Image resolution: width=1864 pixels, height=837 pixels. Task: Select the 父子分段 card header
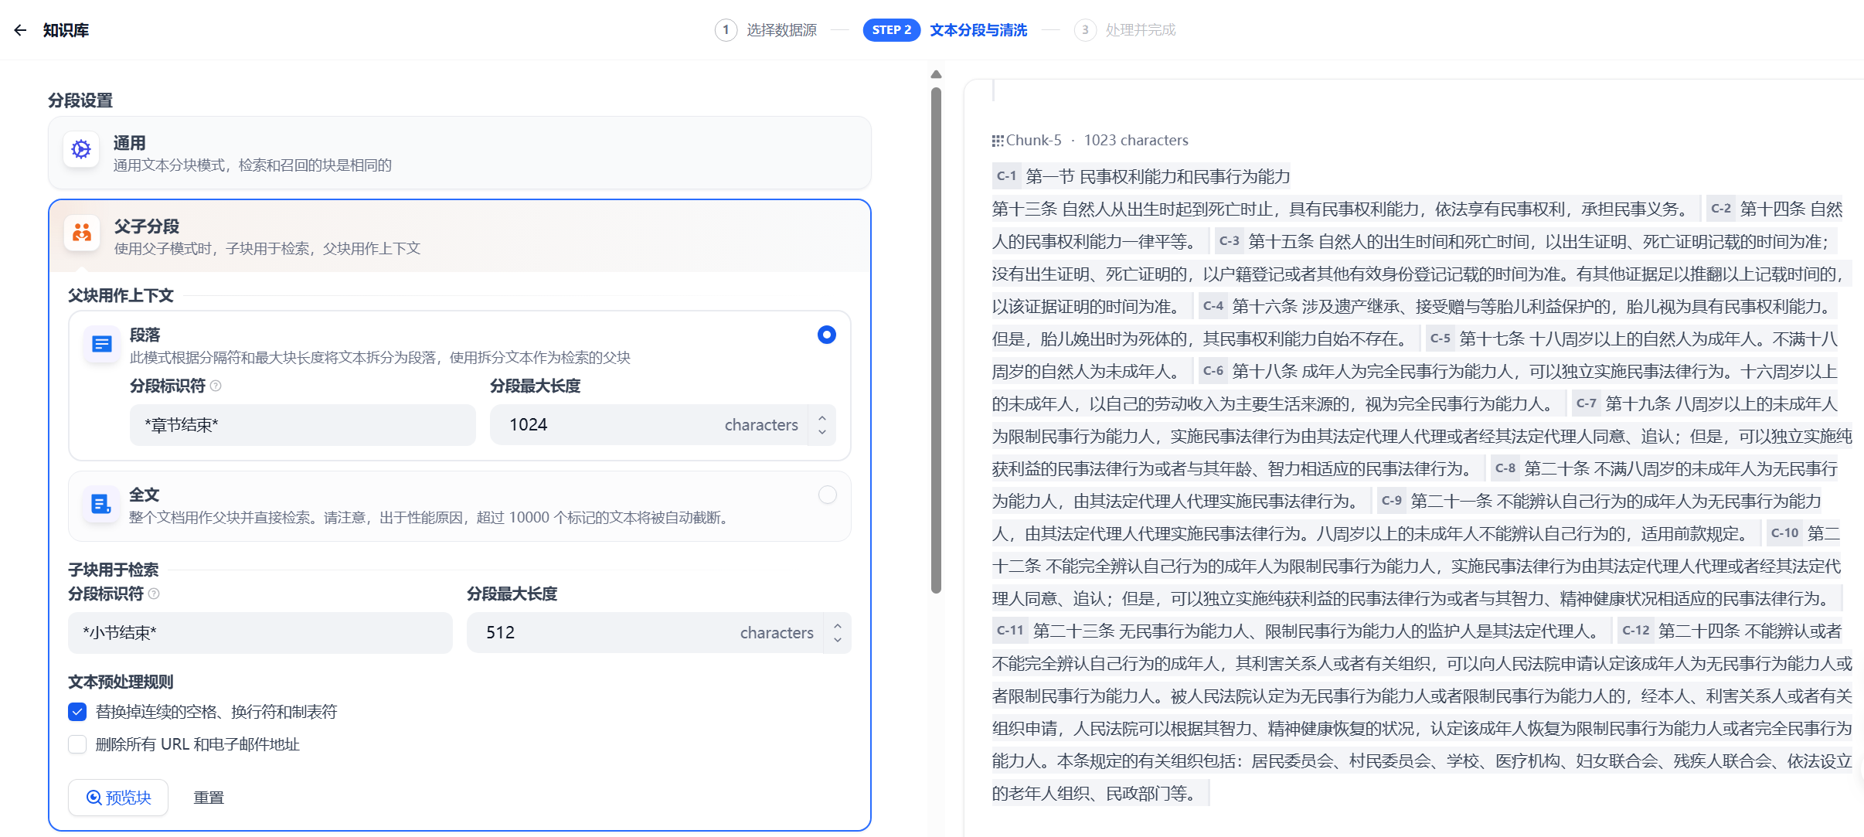pos(460,236)
